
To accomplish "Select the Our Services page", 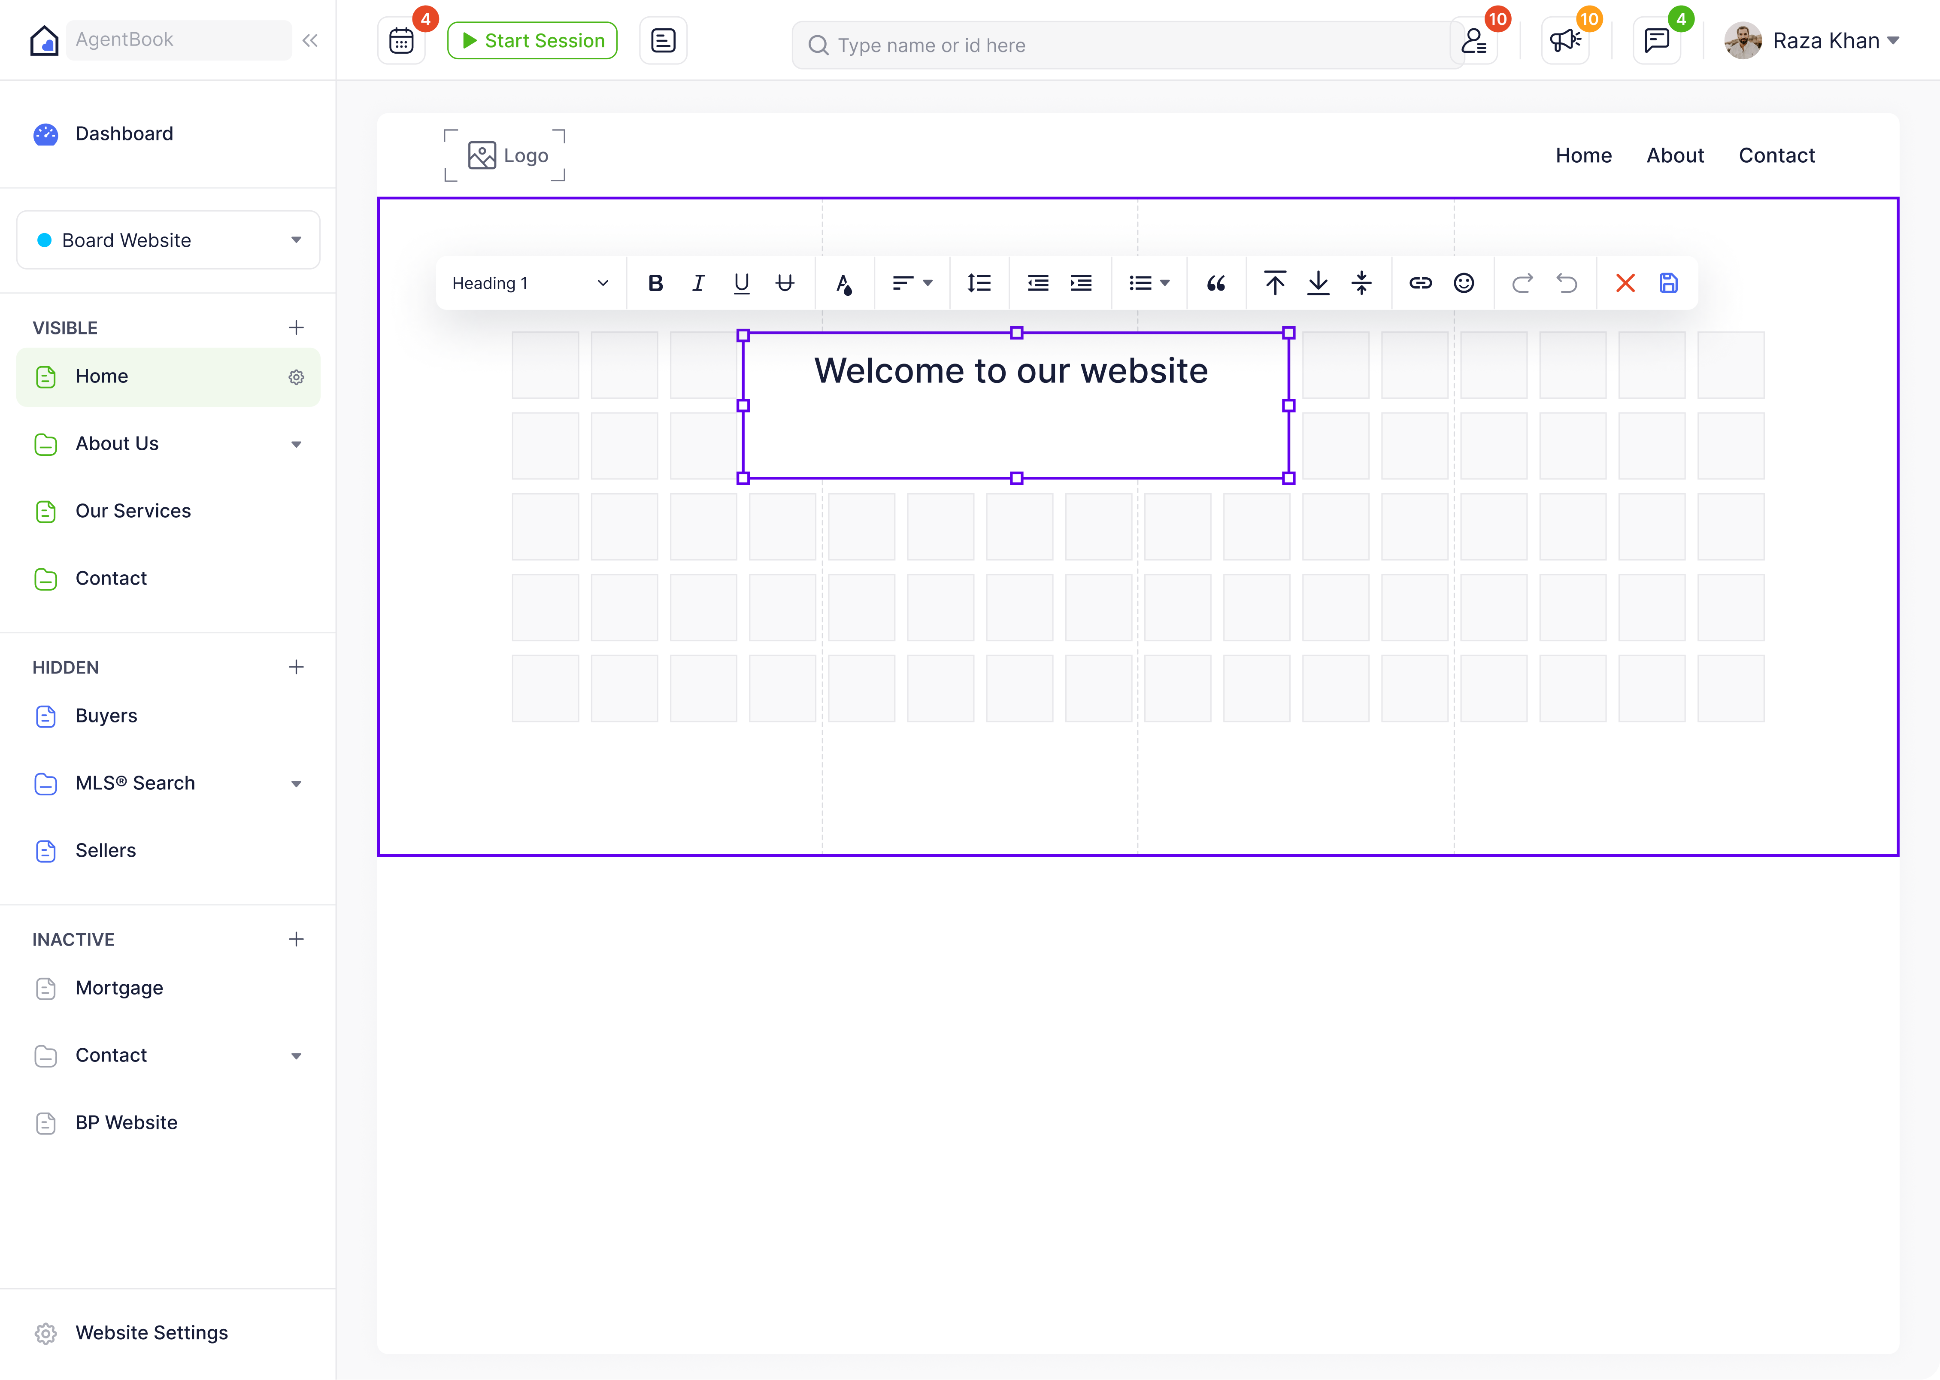I will coord(133,511).
